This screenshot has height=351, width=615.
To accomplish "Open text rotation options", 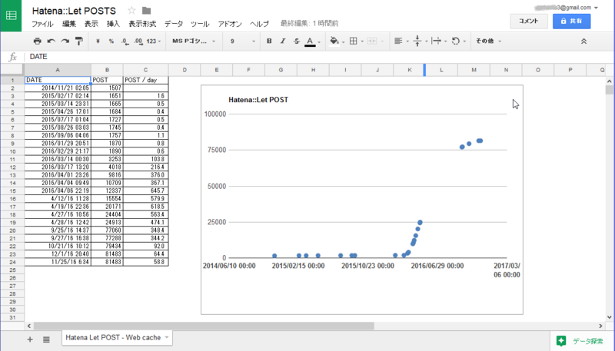I will 458,41.
